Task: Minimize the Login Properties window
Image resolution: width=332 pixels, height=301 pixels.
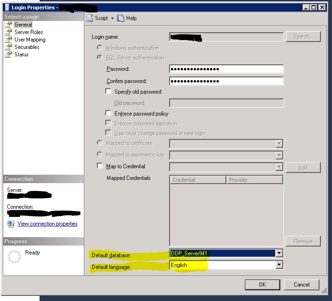Action: [305, 7]
